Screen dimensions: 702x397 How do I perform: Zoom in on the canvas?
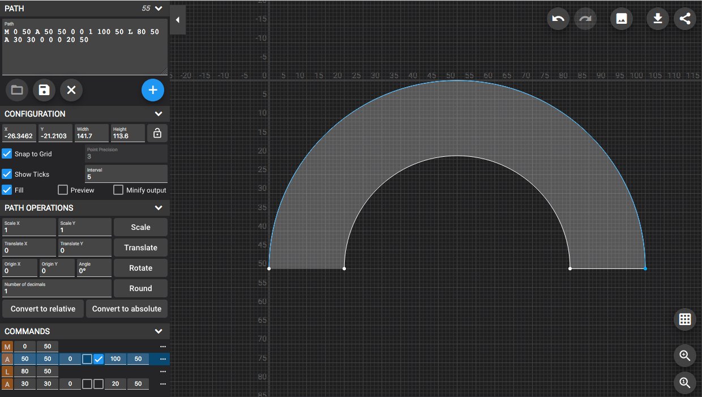pos(684,356)
